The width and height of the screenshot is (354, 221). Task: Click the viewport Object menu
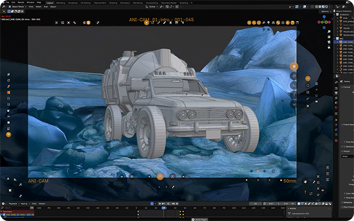pos(53,6)
